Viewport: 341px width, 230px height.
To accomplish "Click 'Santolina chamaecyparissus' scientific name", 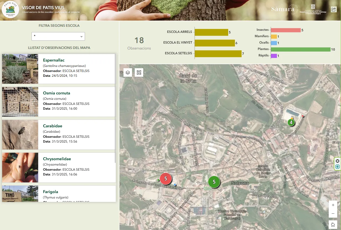I will (64, 66).
